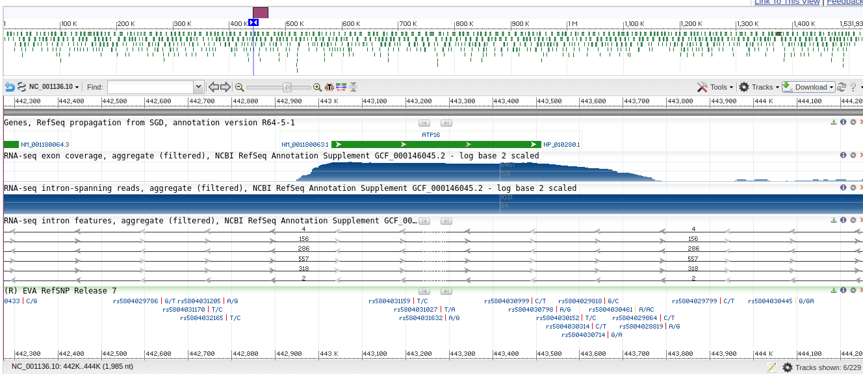The height and width of the screenshot is (374, 863).
Task: Click the 'Link To This View' link
Action: (x=786, y=2)
